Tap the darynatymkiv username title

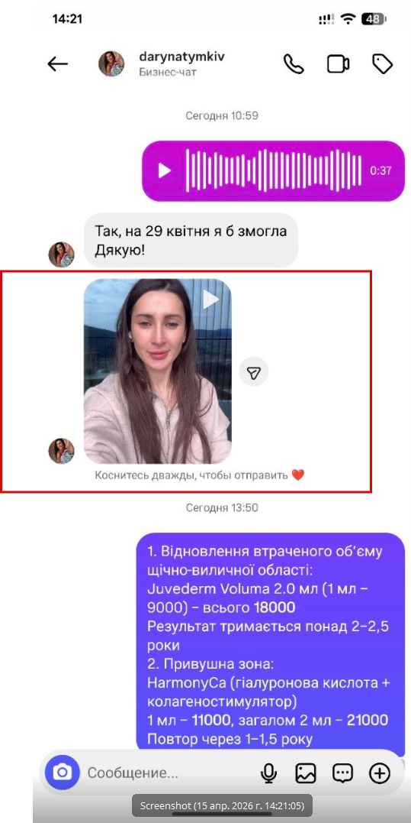pyautogui.click(x=181, y=57)
